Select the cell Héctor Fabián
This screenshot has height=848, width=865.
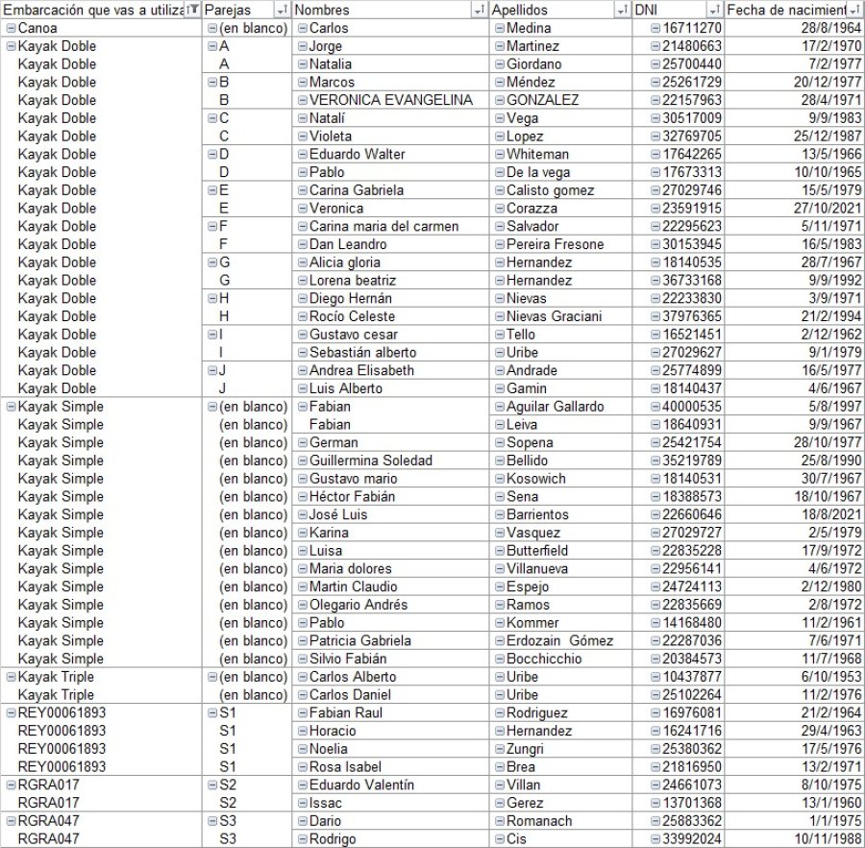390,496
